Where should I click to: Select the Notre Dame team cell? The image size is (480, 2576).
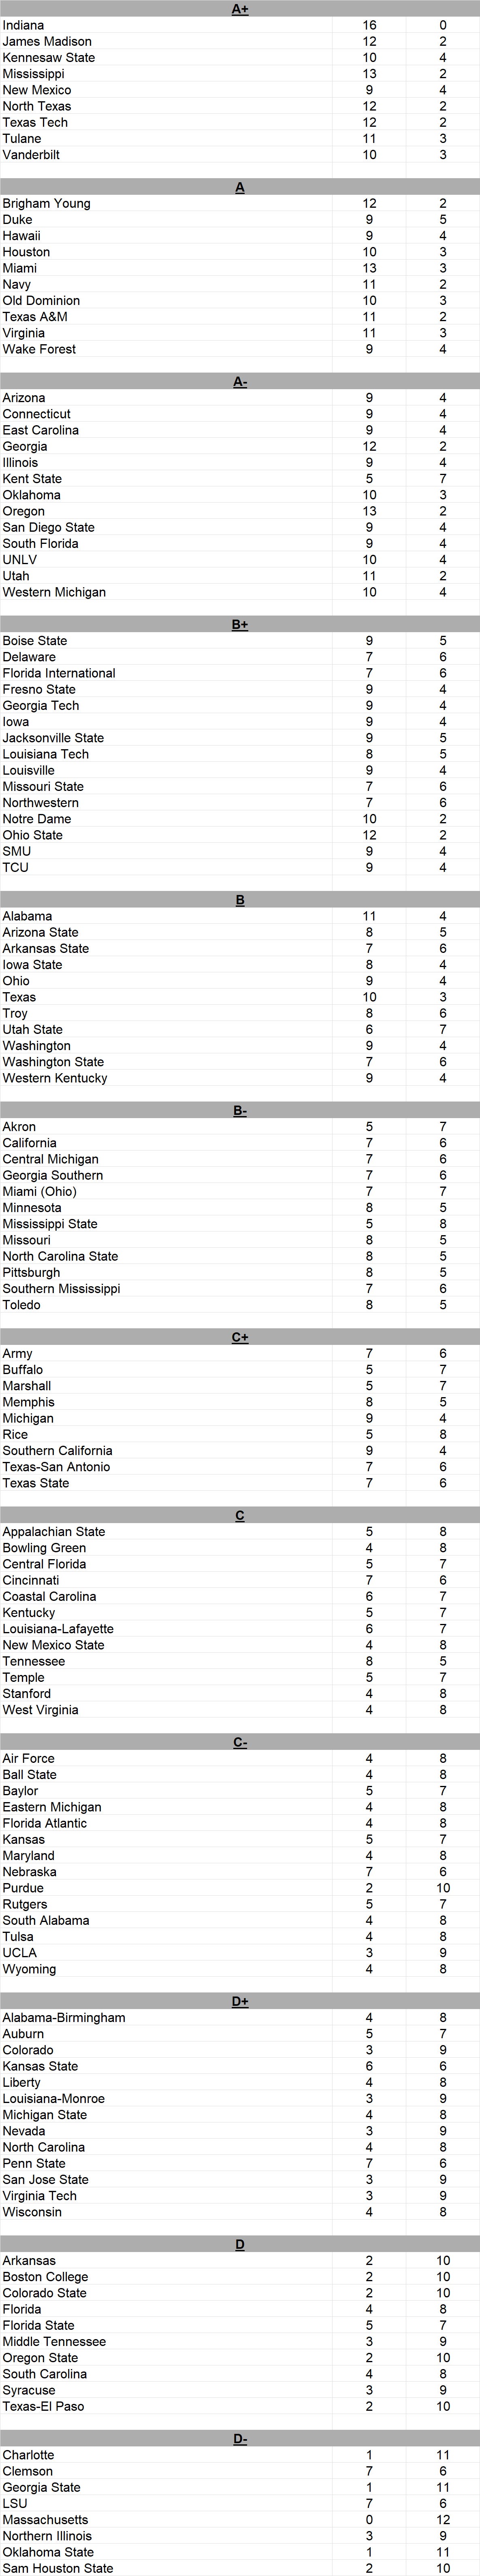(37, 819)
